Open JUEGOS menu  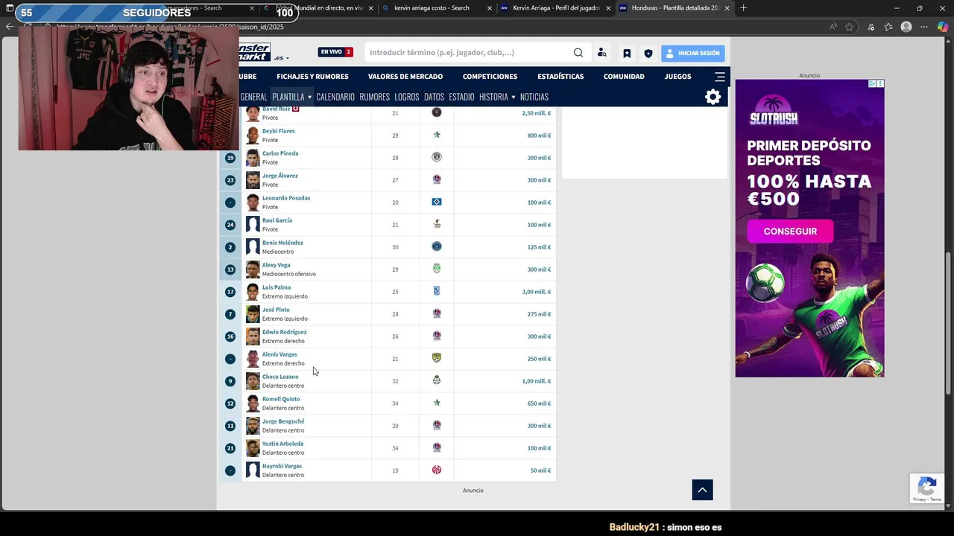click(x=677, y=77)
